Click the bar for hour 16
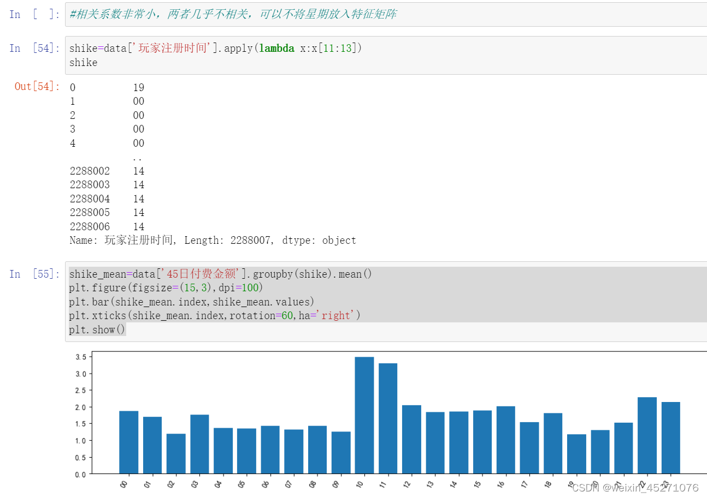The height and width of the screenshot is (498, 707). tap(506, 440)
